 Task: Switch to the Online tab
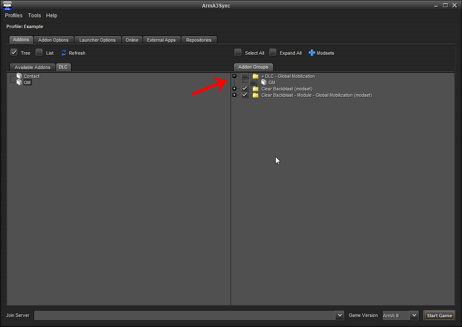click(x=132, y=40)
